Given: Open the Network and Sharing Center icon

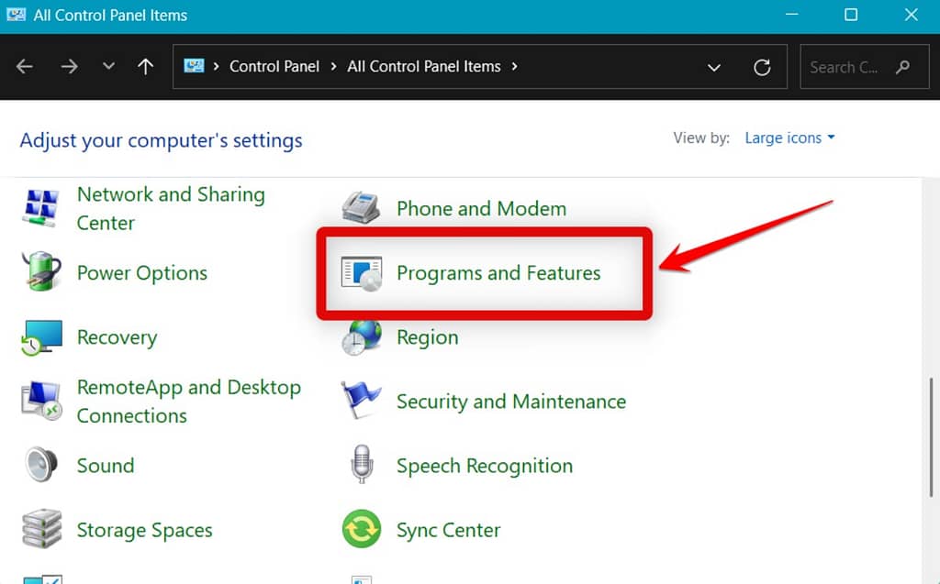Looking at the screenshot, I should [41, 208].
